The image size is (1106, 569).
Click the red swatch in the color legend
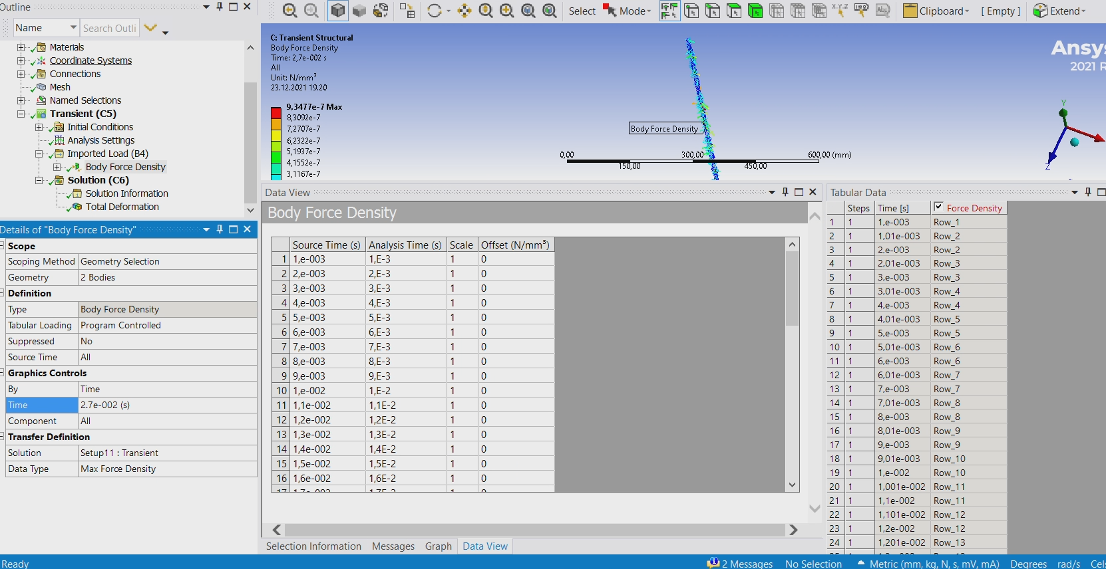276,113
